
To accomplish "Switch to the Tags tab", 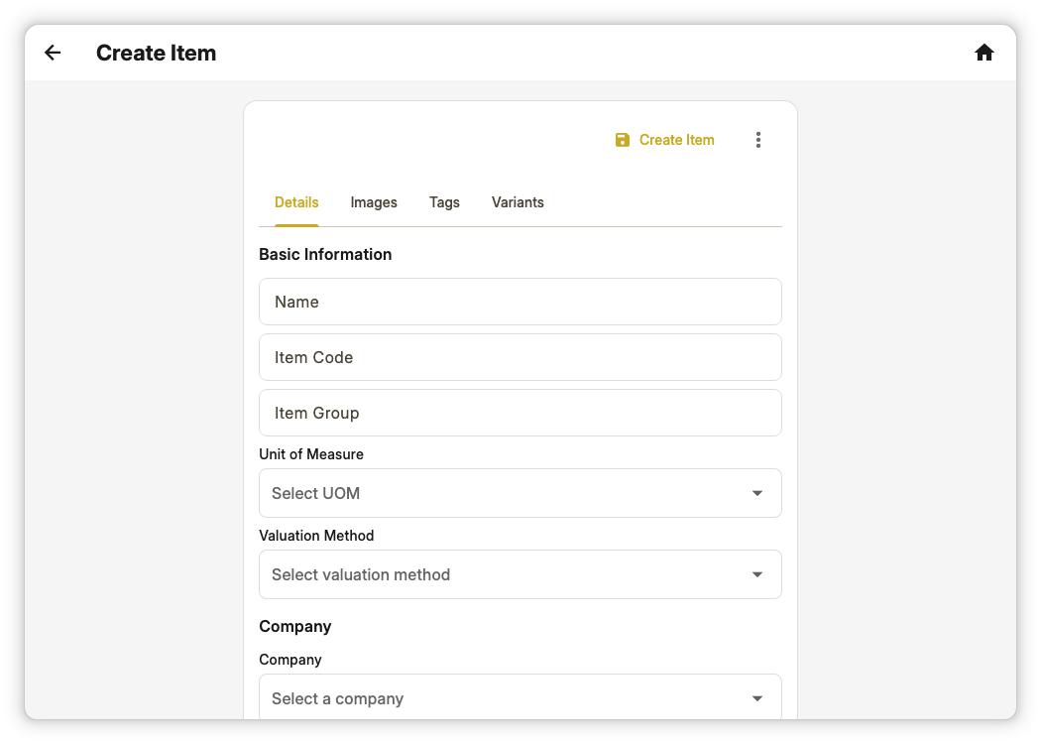I will pos(444,202).
